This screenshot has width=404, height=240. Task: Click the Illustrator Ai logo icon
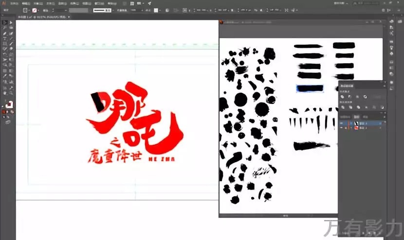click(4, 2)
